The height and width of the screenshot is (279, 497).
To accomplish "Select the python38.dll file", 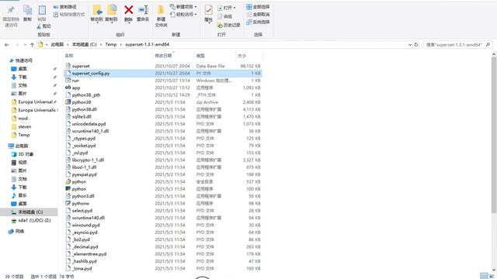I will [x=163, y=109].
